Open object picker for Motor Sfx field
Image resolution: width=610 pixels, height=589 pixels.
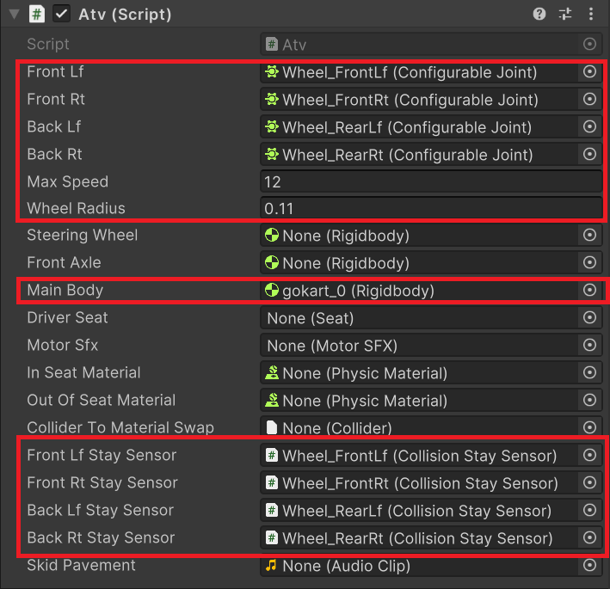[589, 346]
